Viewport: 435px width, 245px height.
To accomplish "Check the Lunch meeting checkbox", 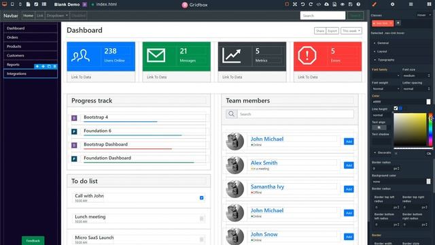I will pos(202,218).
